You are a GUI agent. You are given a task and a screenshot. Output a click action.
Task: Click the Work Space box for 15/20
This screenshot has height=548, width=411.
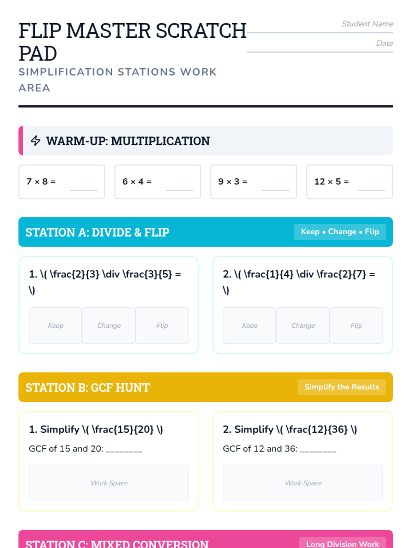(109, 483)
